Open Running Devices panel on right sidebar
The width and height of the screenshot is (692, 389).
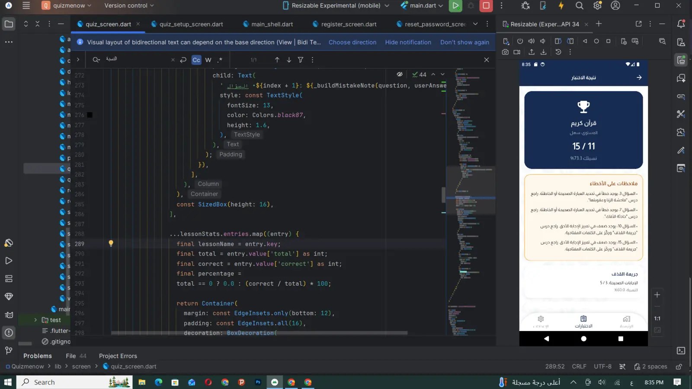point(681,60)
